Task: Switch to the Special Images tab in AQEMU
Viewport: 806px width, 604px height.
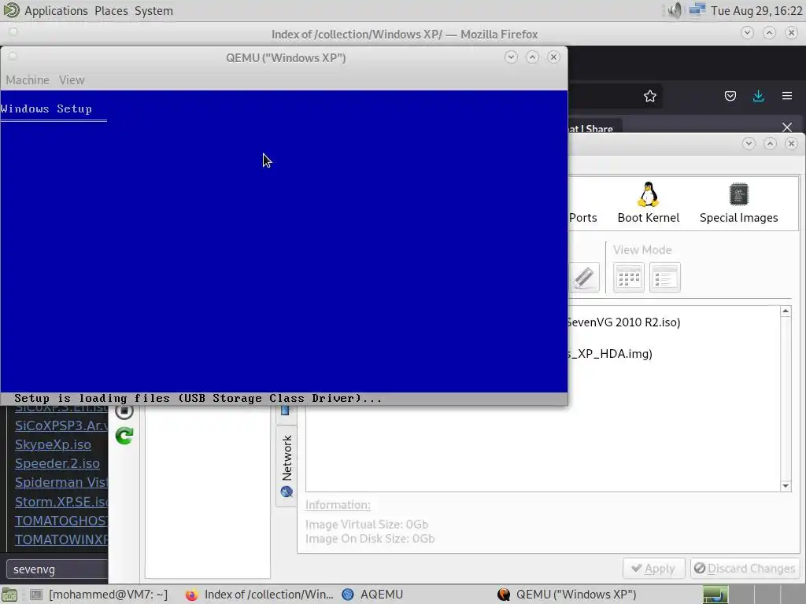Action: (x=738, y=202)
